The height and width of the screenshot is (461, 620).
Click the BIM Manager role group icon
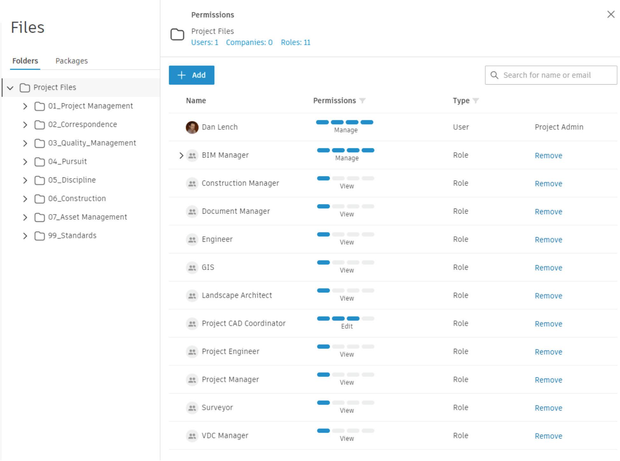coord(192,155)
